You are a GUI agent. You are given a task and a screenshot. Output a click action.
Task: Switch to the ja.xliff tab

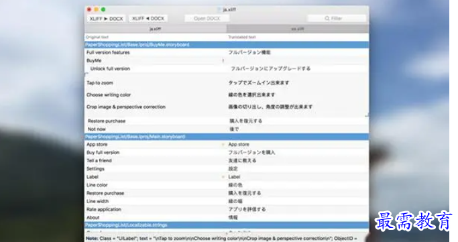click(156, 29)
